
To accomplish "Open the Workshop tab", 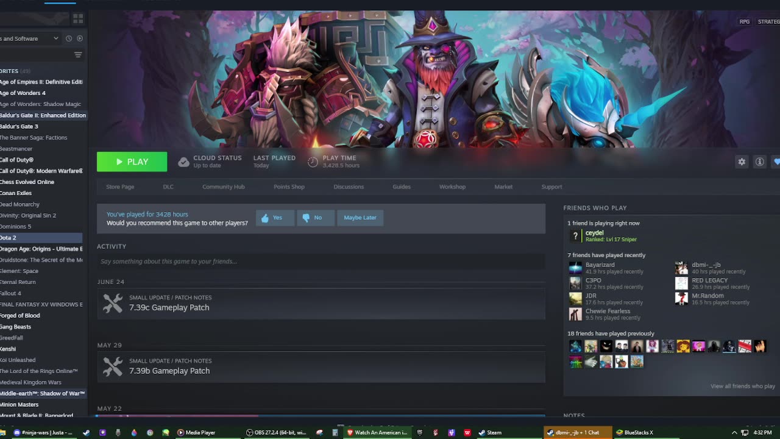I will pyautogui.click(x=452, y=187).
